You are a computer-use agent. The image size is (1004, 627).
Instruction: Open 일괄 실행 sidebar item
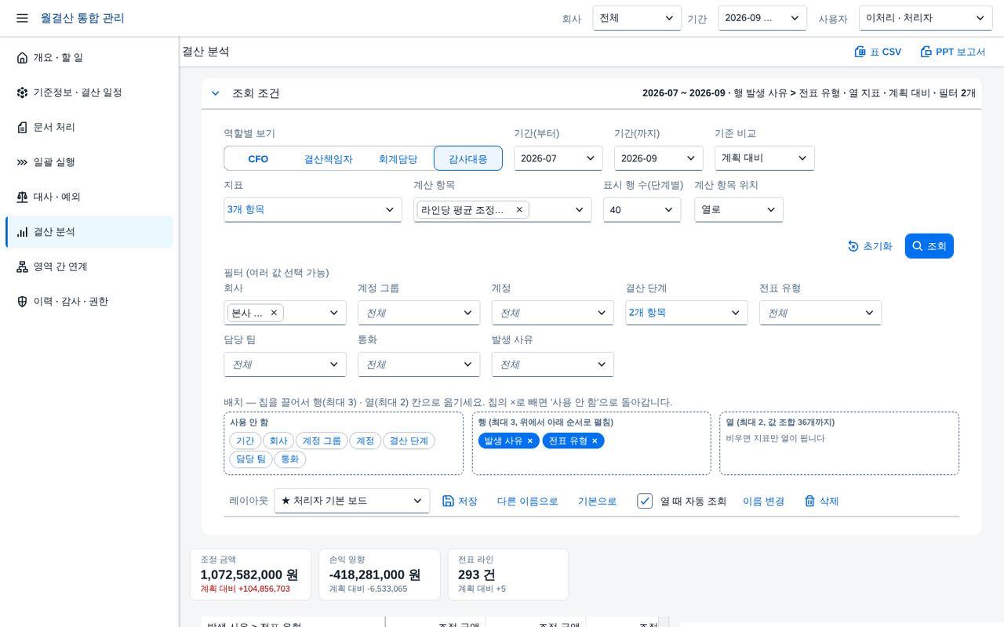pyautogui.click(x=89, y=162)
